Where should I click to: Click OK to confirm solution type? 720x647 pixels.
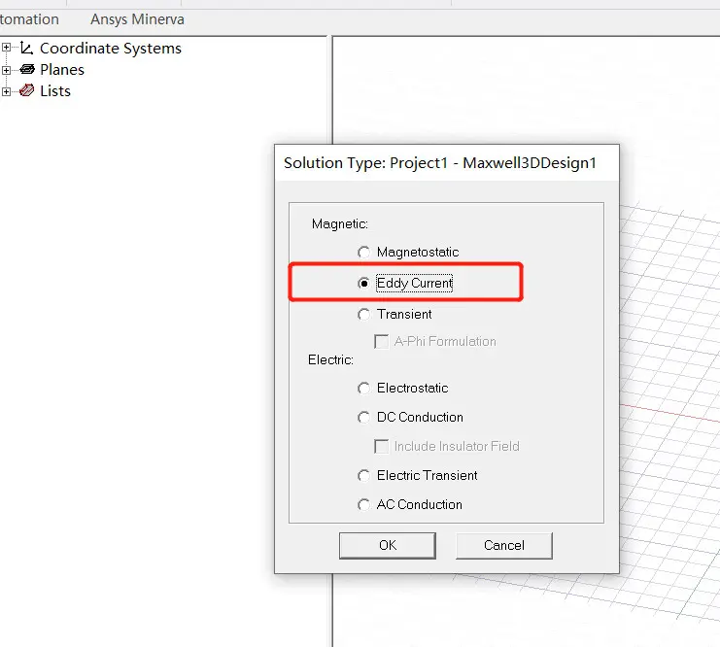[388, 546]
